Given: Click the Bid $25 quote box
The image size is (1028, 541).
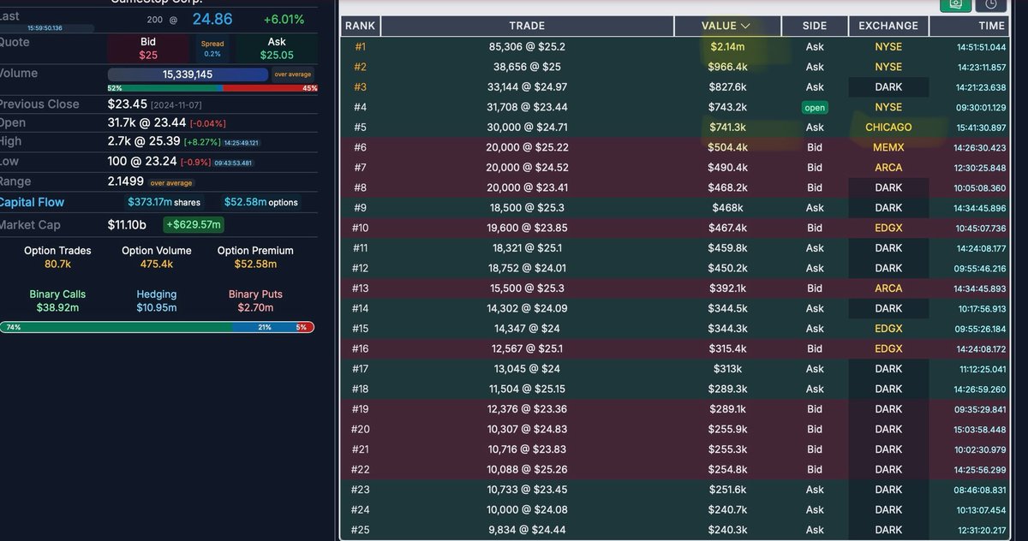Looking at the screenshot, I should 148,49.
